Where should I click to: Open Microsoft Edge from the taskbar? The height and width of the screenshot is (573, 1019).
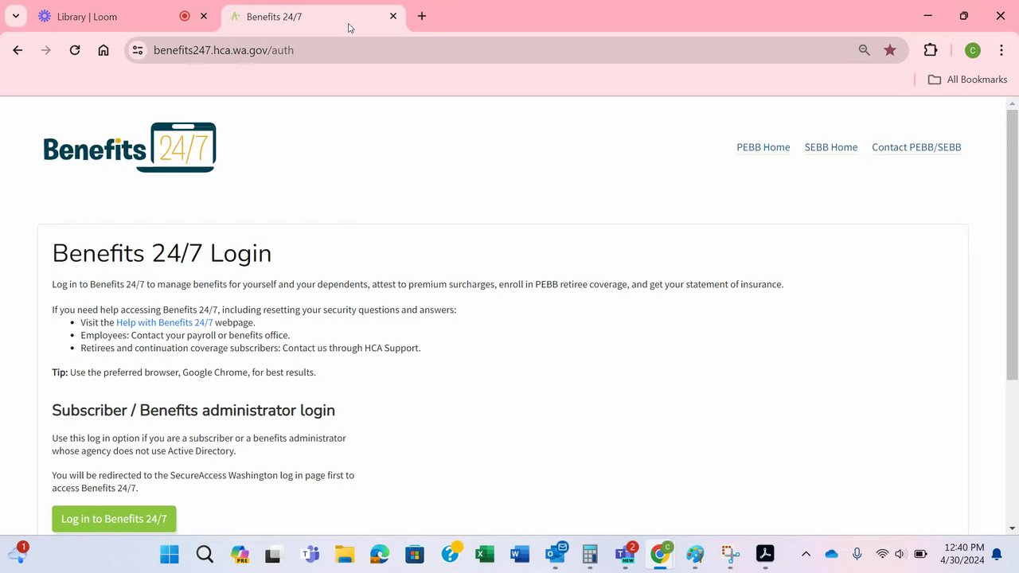click(x=380, y=554)
